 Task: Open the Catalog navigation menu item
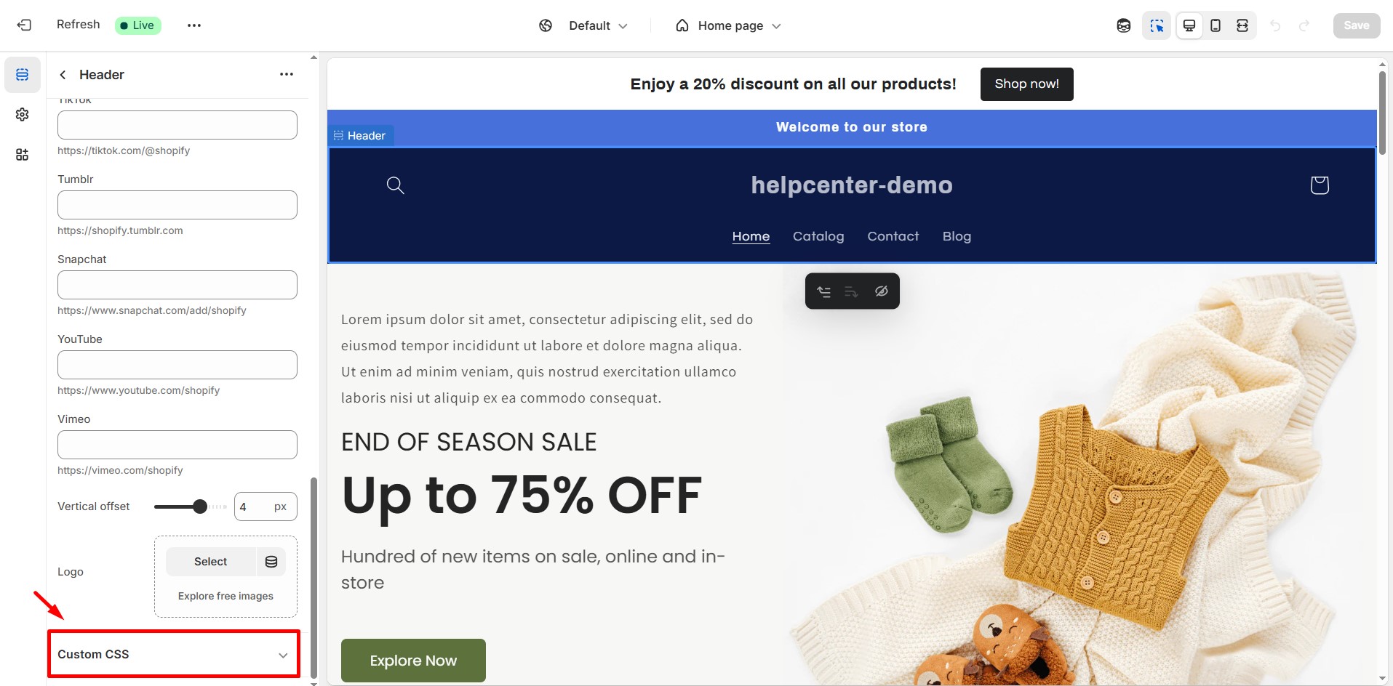pos(818,236)
